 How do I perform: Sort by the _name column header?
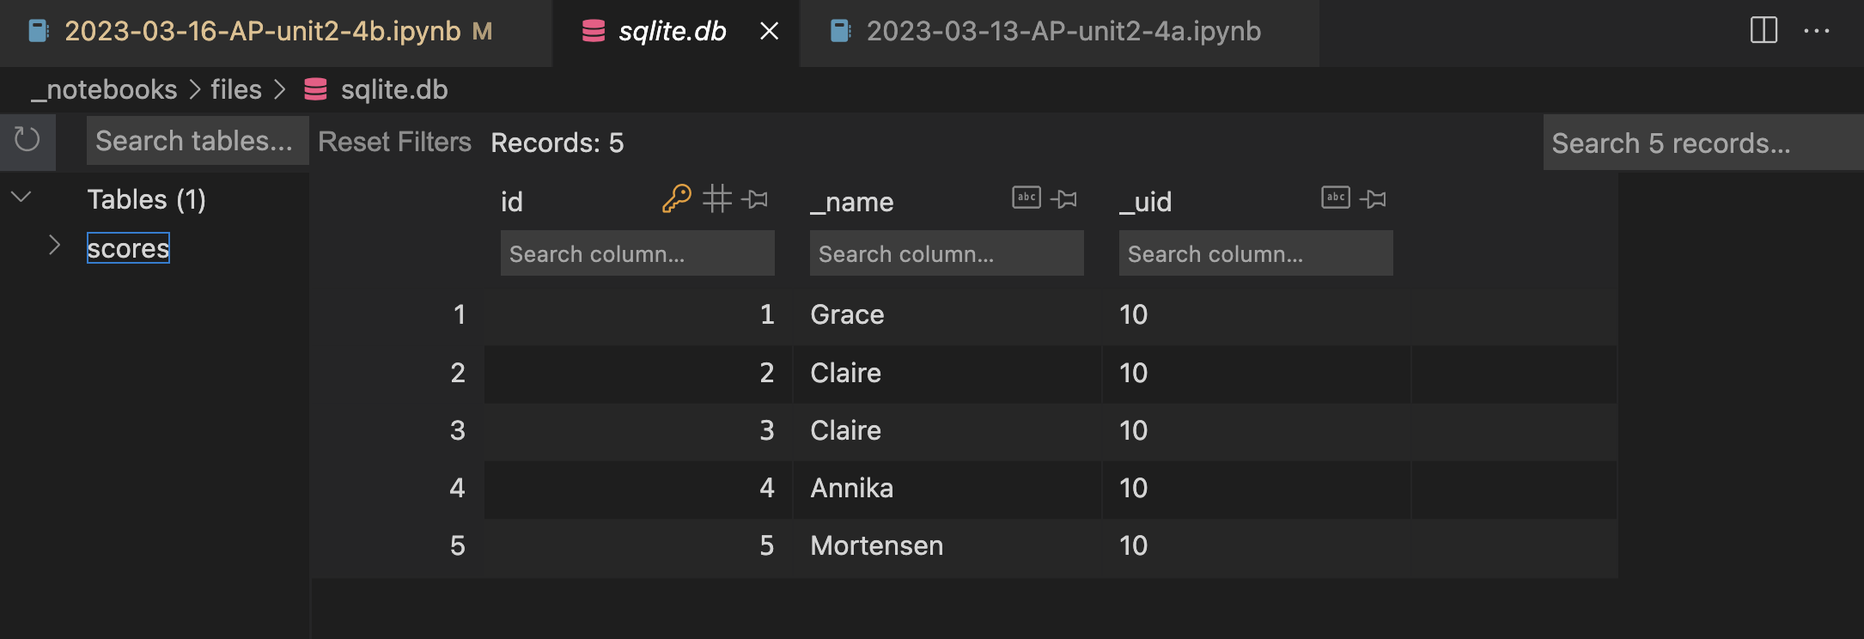coord(852,202)
